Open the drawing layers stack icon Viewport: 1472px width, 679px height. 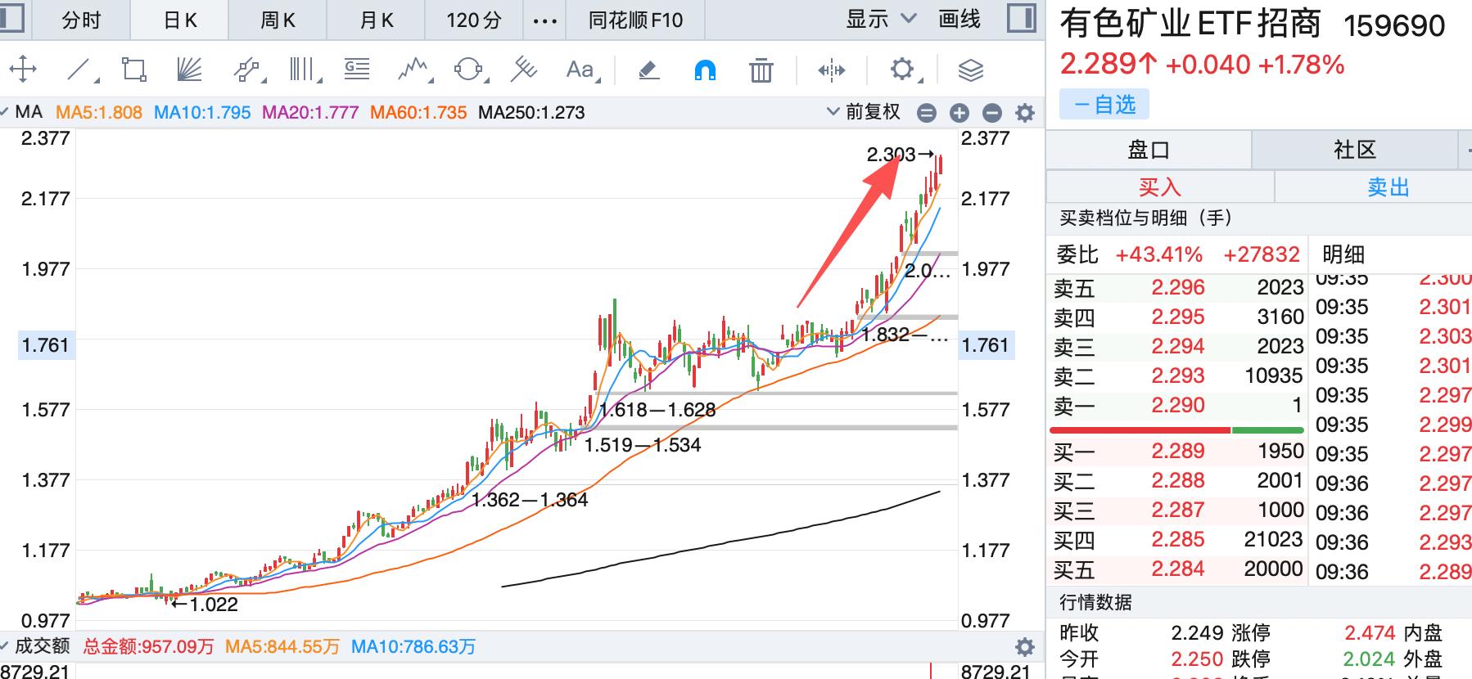(x=970, y=70)
